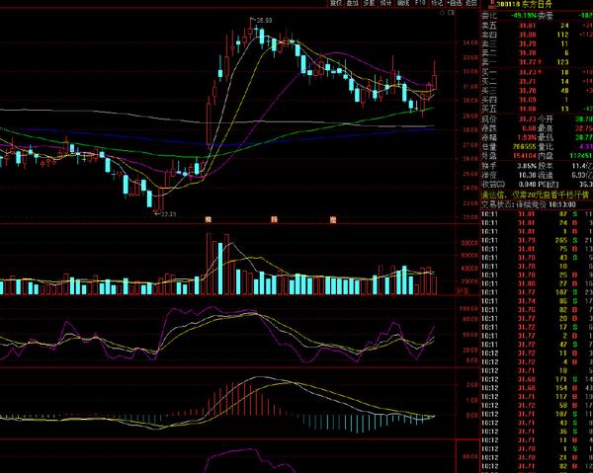Click the 买三 bid row at 31.70
593x473 pixels.
tap(537, 91)
